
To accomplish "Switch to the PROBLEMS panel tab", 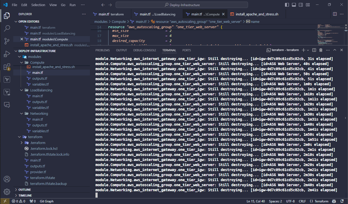I will [103, 50].
